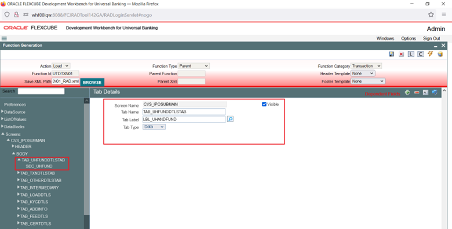Select SEC_UHFUND tree item
This screenshot has height=229, width=452.
point(39,167)
